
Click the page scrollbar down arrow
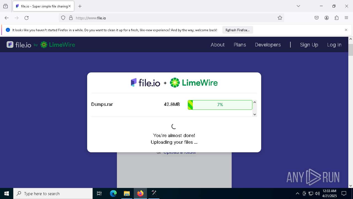[x=351, y=186]
